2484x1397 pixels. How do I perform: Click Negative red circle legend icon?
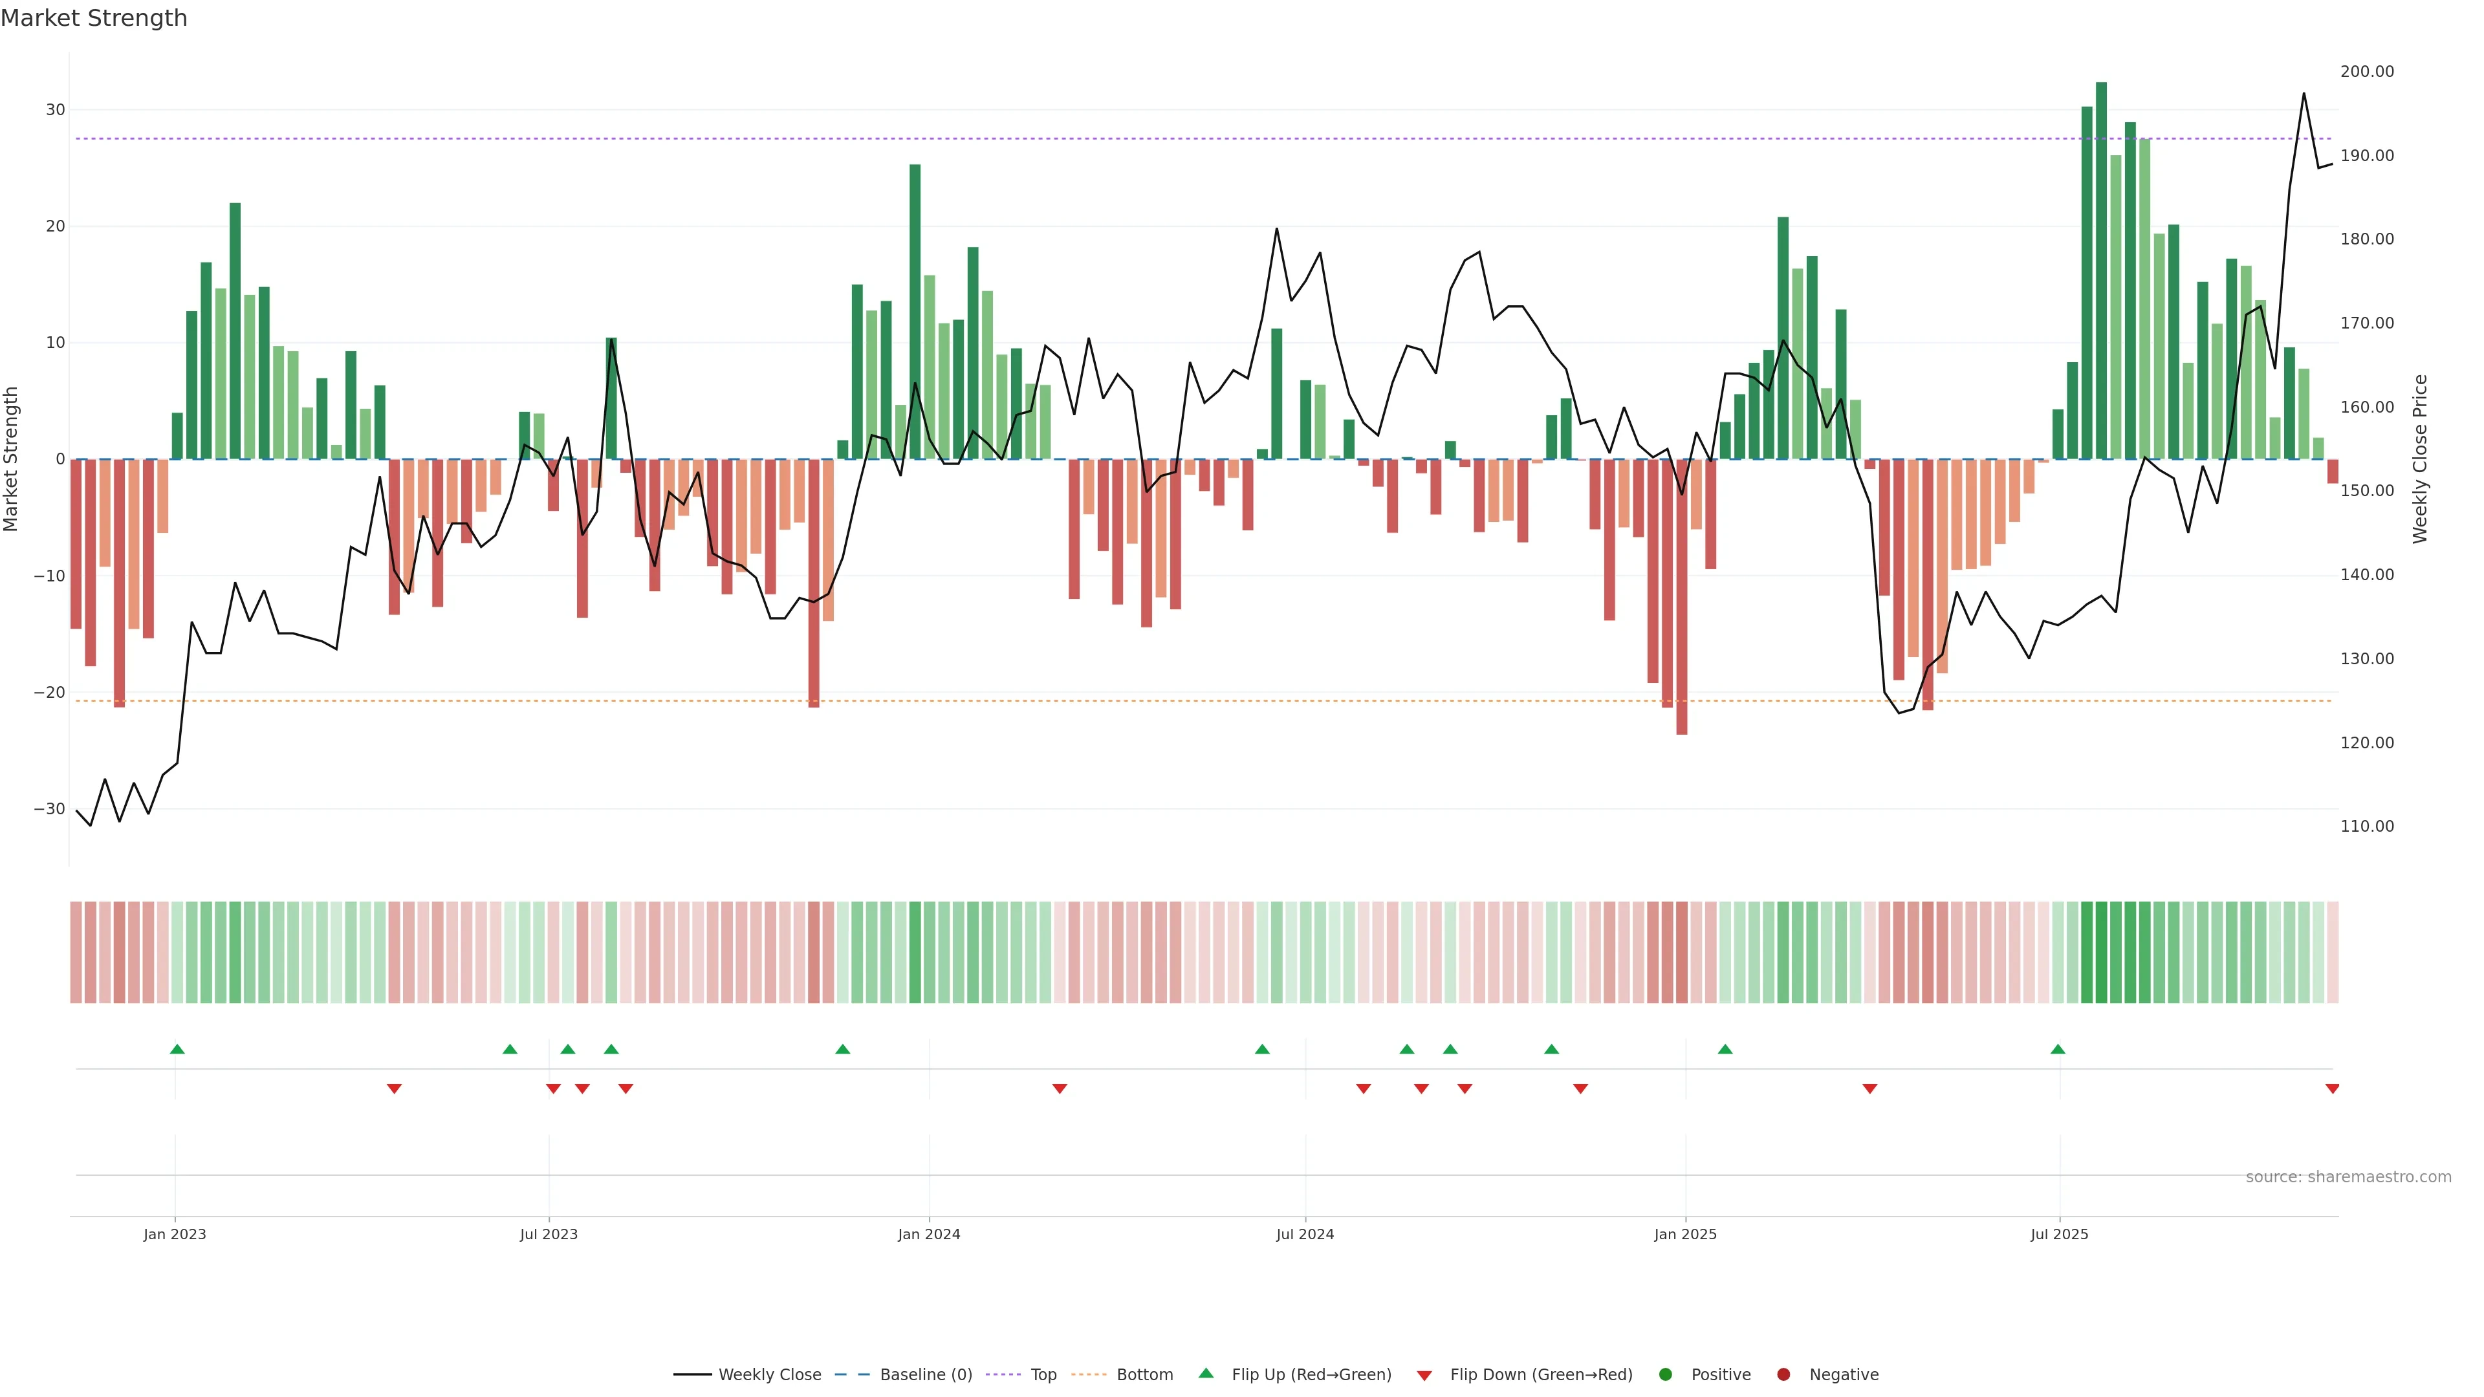1783,1375
